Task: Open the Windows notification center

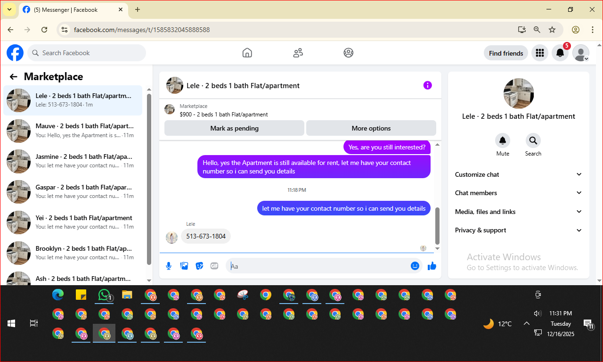Action: tap(588, 324)
